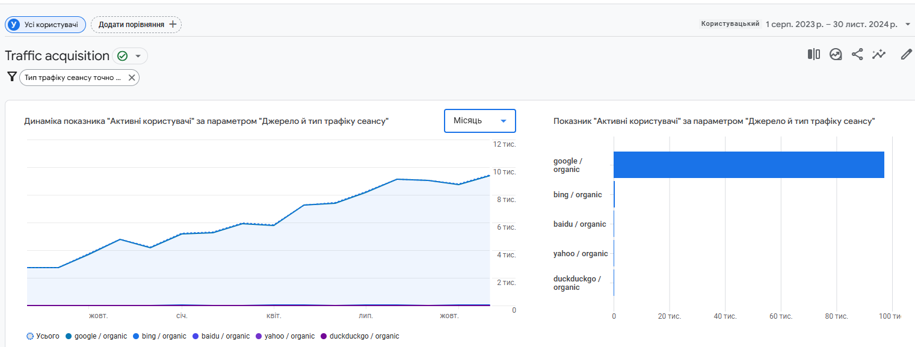
Task: Expand the Traffic acquisition status dropdown arrow
Action: (x=138, y=56)
